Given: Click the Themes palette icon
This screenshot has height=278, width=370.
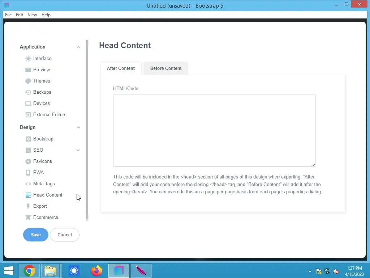Looking at the screenshot, I should (28, 81).
